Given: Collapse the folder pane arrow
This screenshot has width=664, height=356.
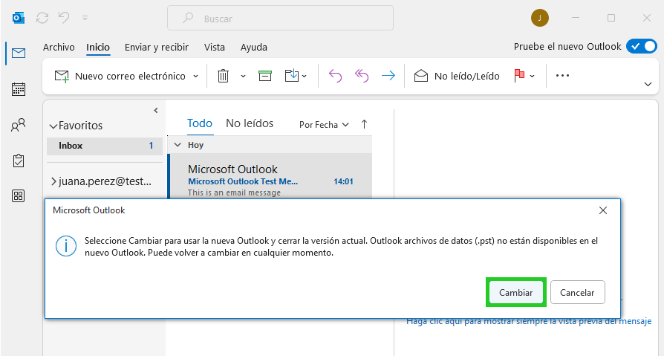Looking at the screenshot, I should (x=156, y=111).
